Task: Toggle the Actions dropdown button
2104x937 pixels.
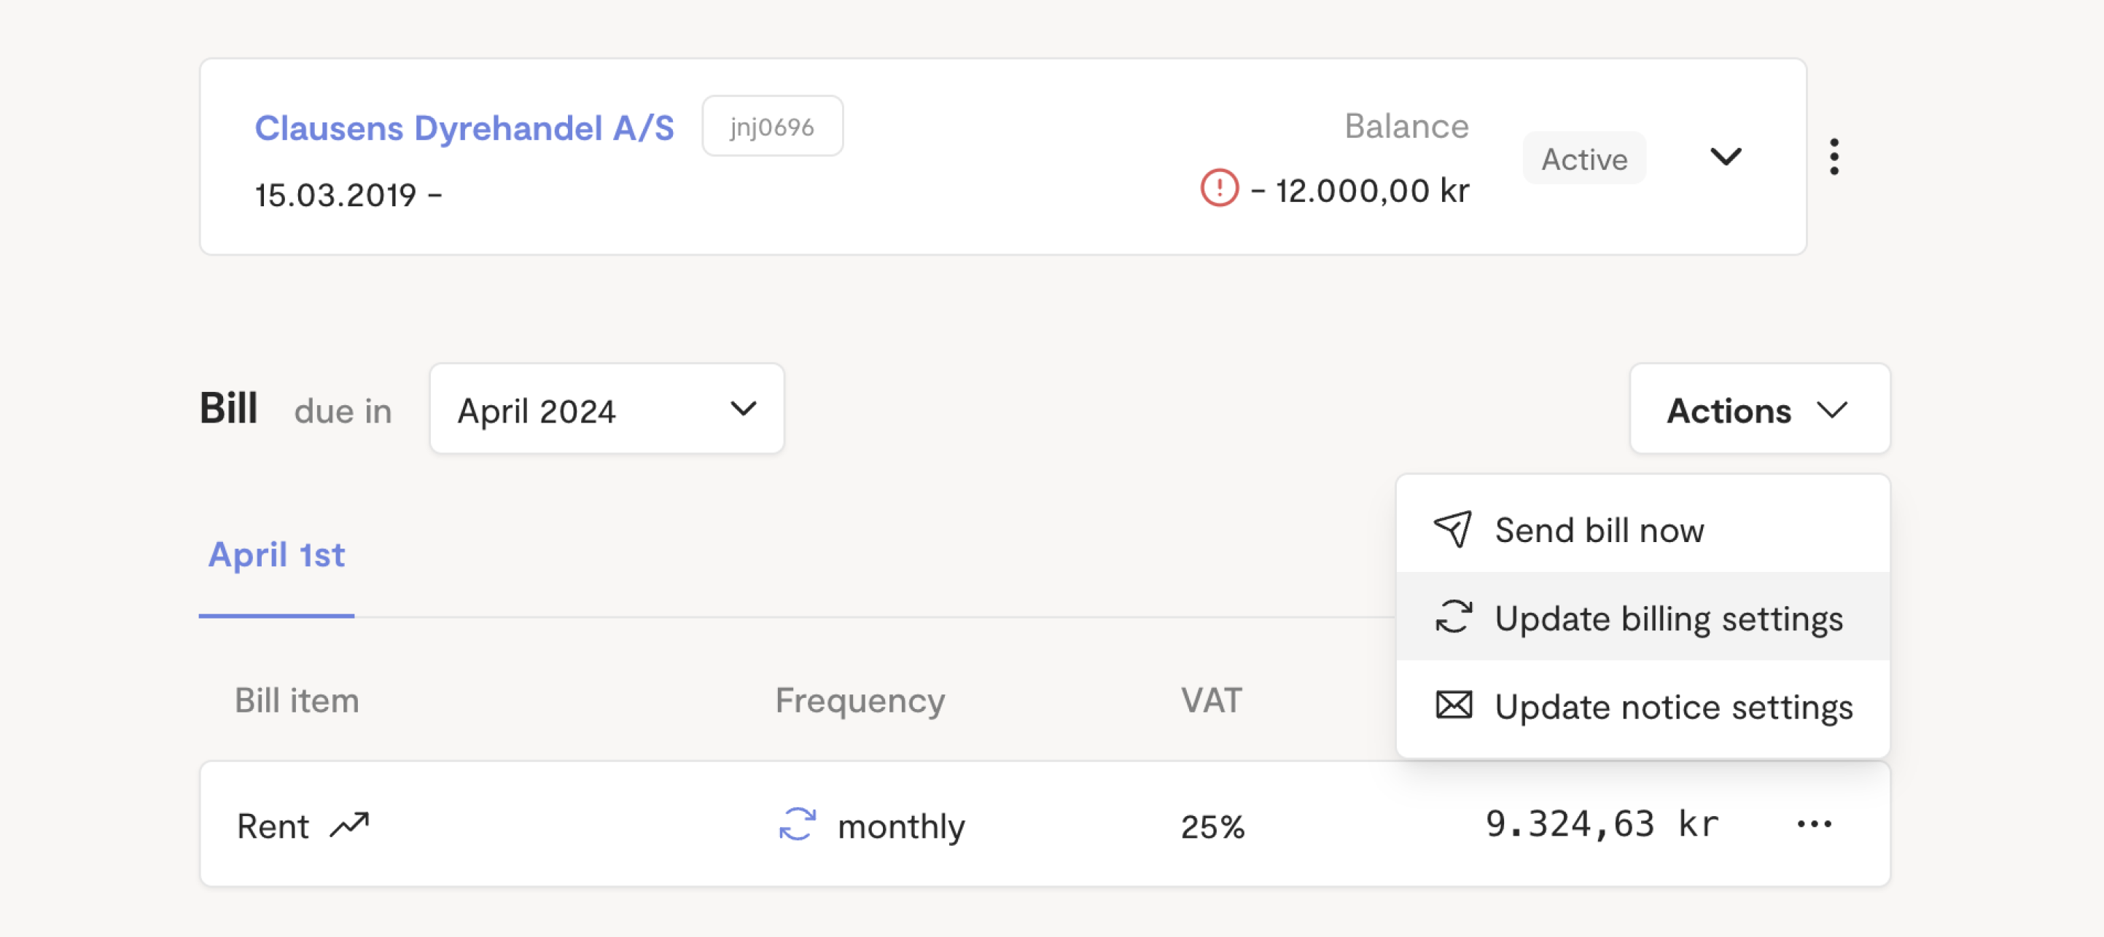Action: [1759, 409]
